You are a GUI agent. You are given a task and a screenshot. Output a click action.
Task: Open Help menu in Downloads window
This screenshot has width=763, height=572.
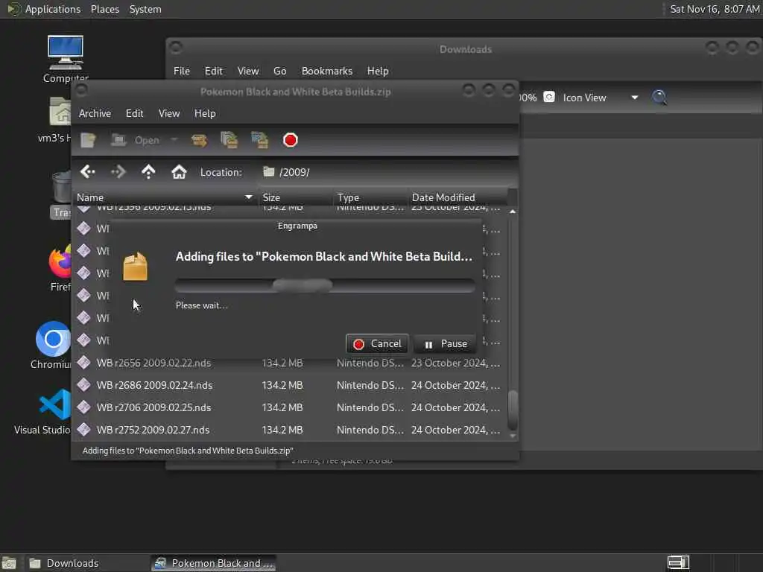click(x=378, y=71)
